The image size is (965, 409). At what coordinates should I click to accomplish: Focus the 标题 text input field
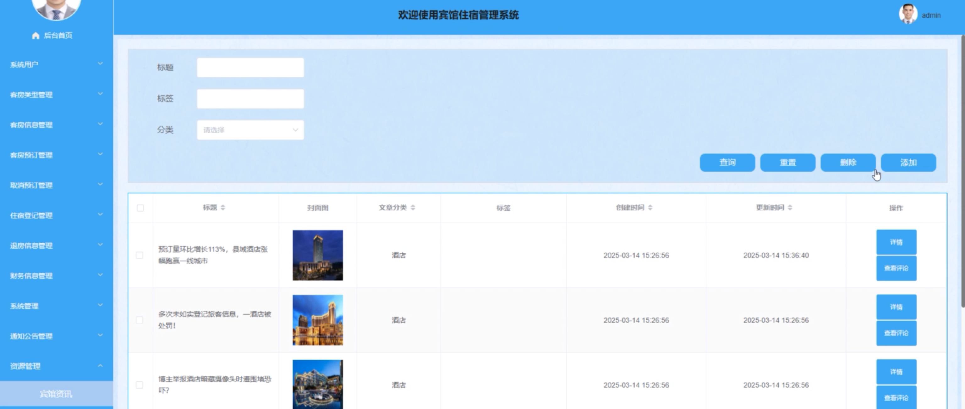[x=250, y=68]
